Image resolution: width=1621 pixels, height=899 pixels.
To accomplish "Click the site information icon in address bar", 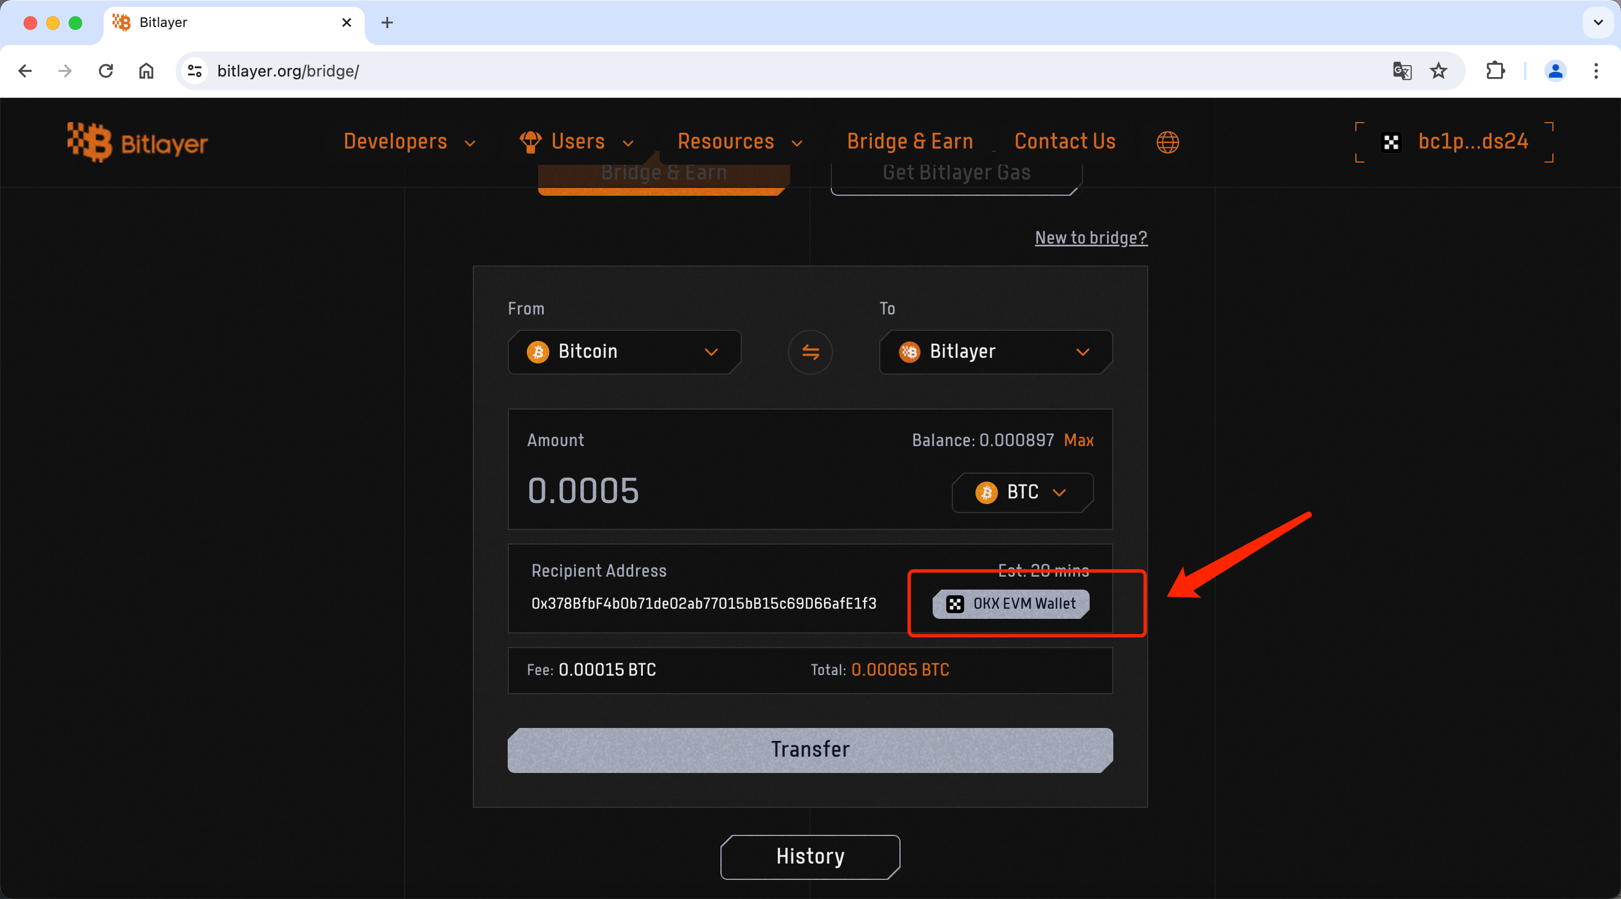I will click(x=194, y=71).
